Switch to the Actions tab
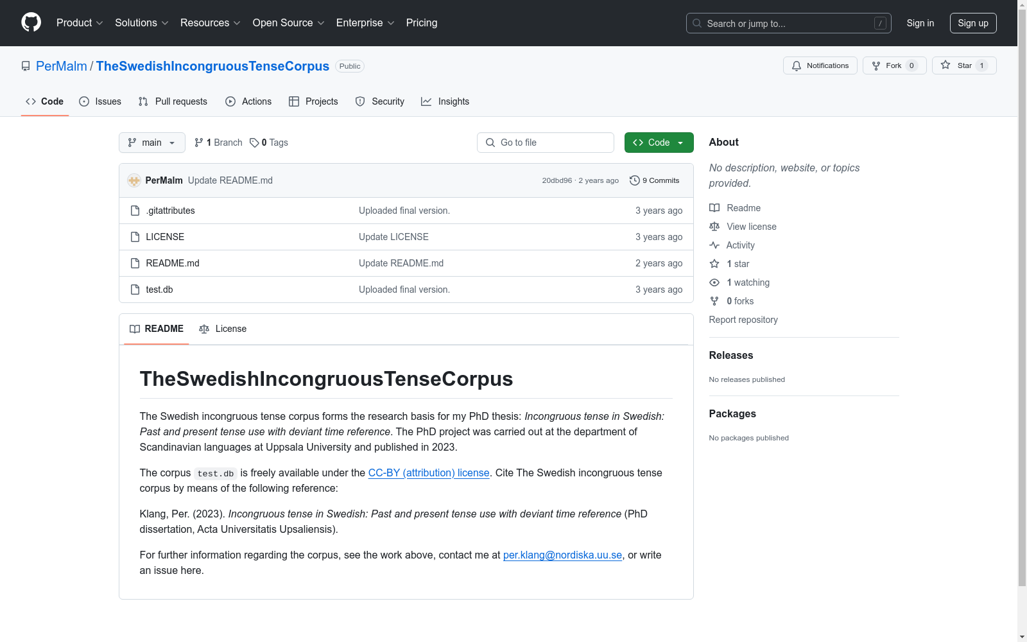Viewport: 1027px width, 642px height. tap(248, 101)
